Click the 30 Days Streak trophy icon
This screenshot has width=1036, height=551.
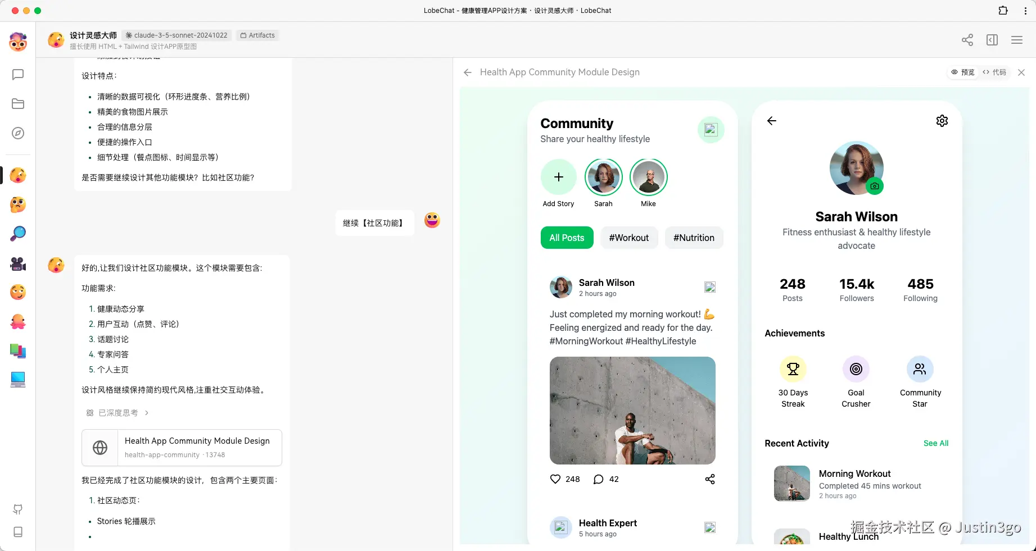click(x=793, y=369)
